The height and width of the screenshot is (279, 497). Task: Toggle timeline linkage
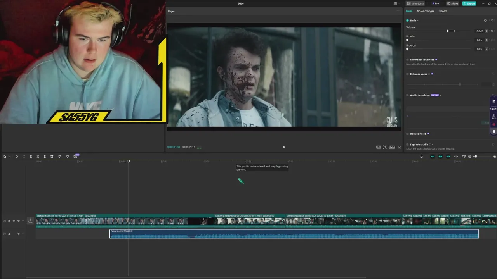tap(448, 157)
